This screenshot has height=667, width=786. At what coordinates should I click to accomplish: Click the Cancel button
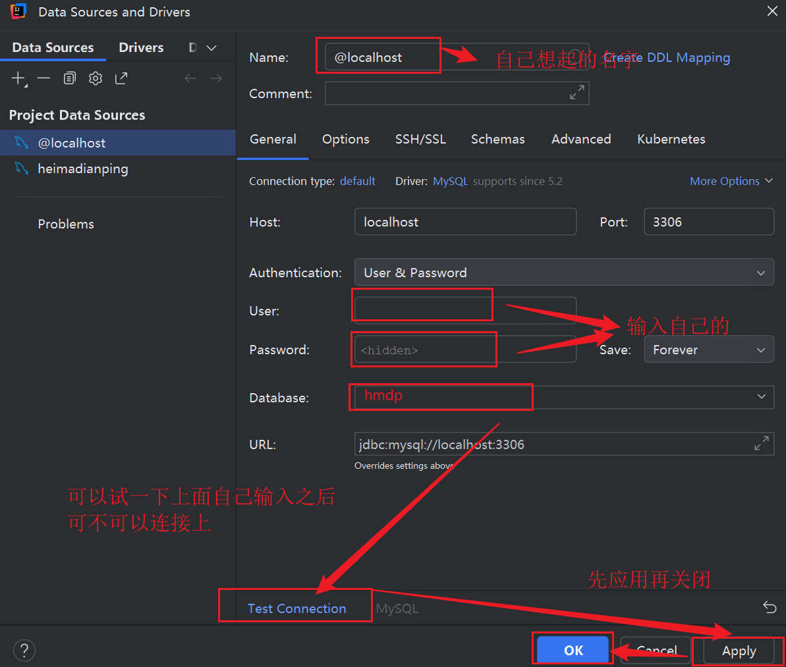(656, 650)
